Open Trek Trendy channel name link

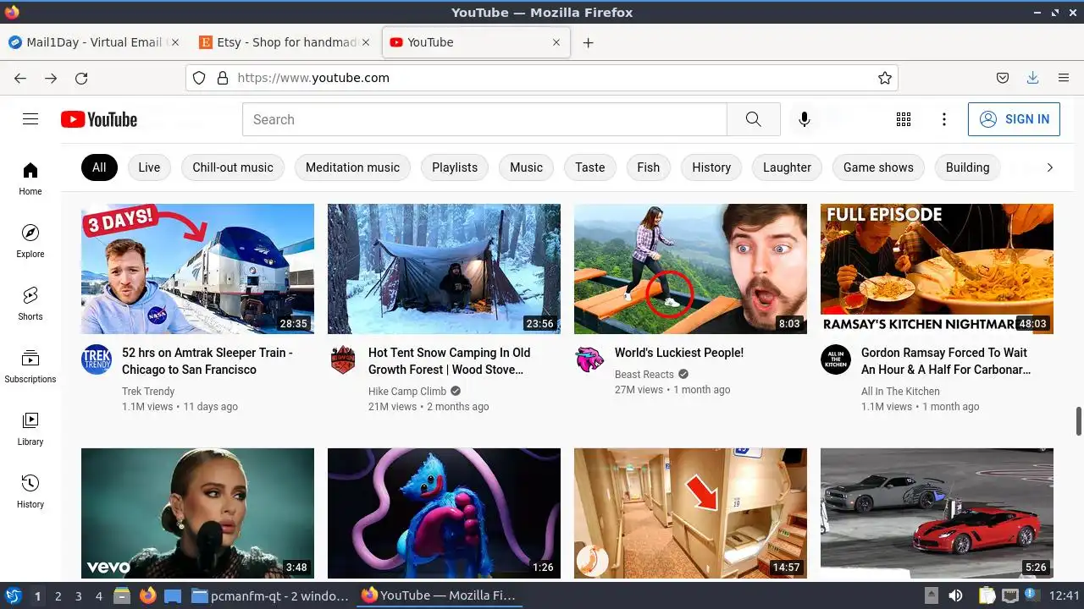coord(148,392)
